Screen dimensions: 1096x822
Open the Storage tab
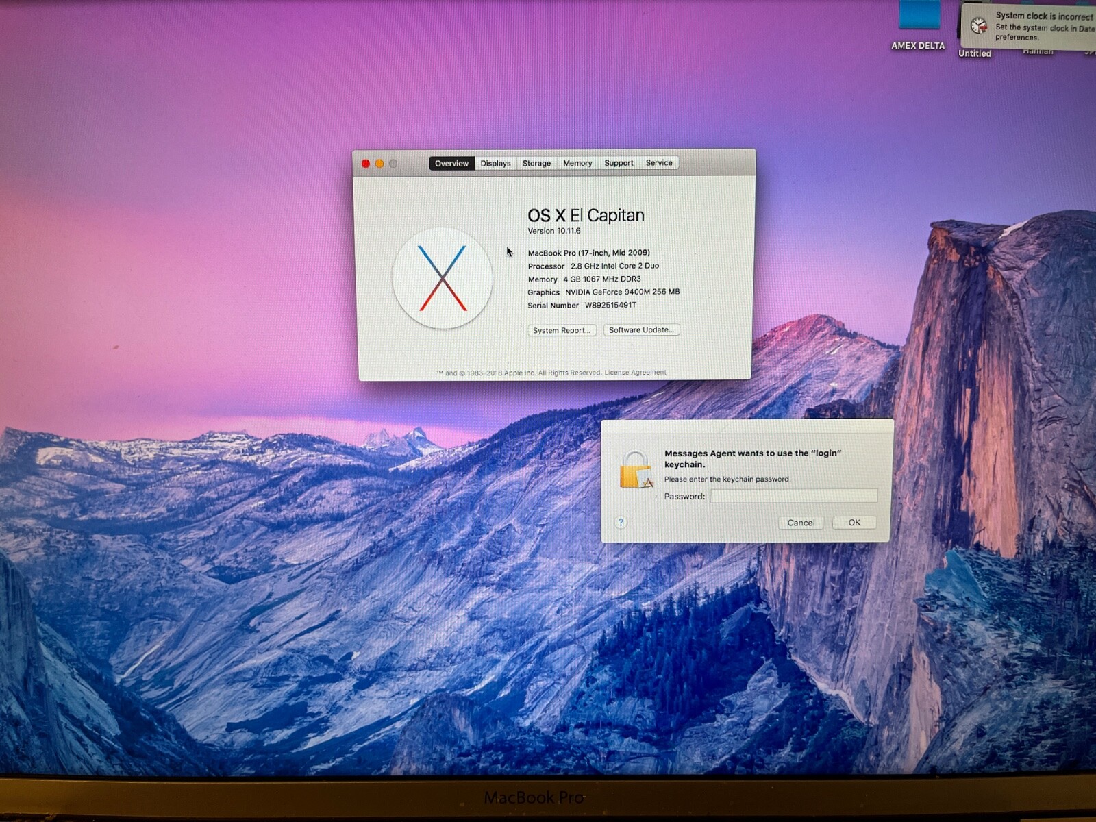click(536, 163)
